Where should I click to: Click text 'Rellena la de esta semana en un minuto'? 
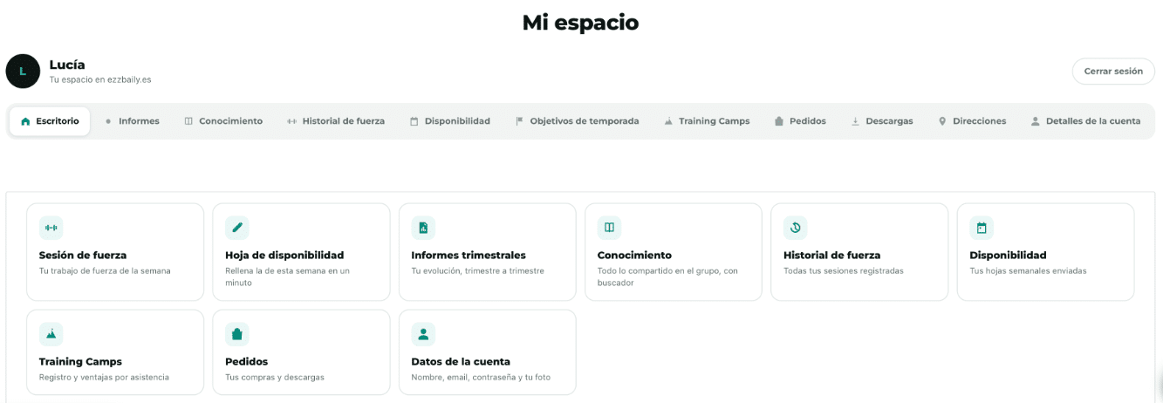click(x=287, y=277)
